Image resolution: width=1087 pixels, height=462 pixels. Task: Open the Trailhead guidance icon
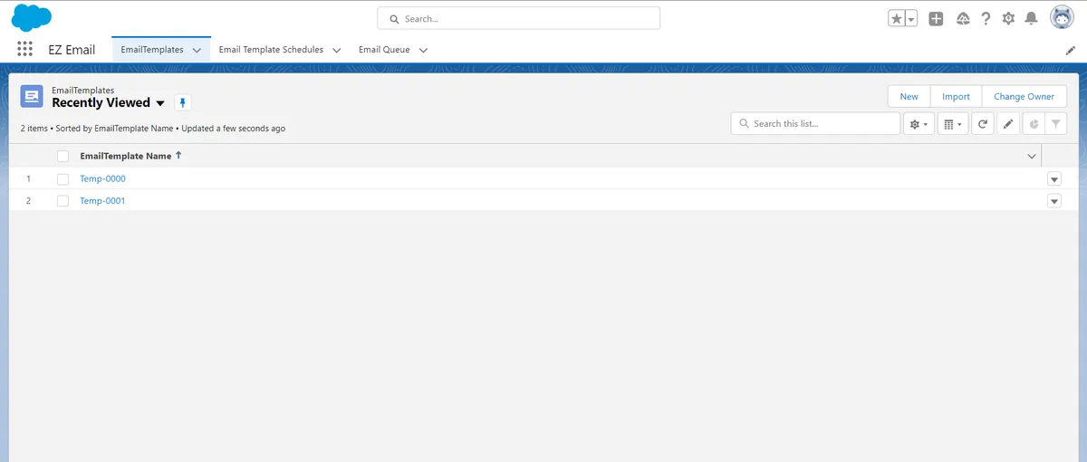(963, 18)
